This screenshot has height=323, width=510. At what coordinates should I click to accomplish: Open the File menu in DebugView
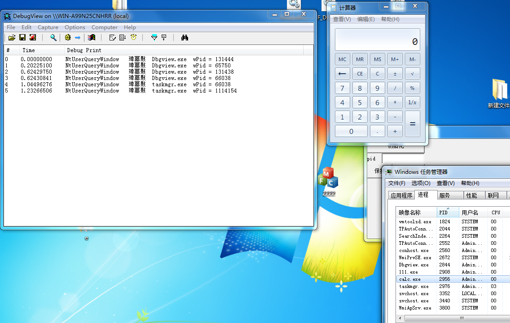[11, 27]
